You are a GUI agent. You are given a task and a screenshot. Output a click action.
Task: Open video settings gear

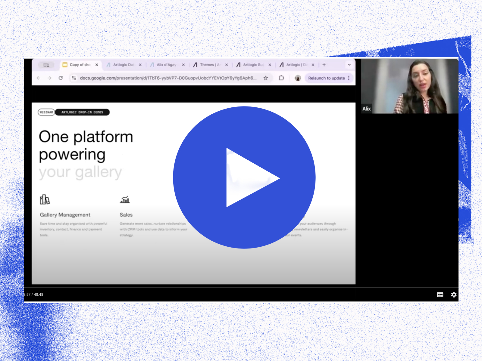454,295
